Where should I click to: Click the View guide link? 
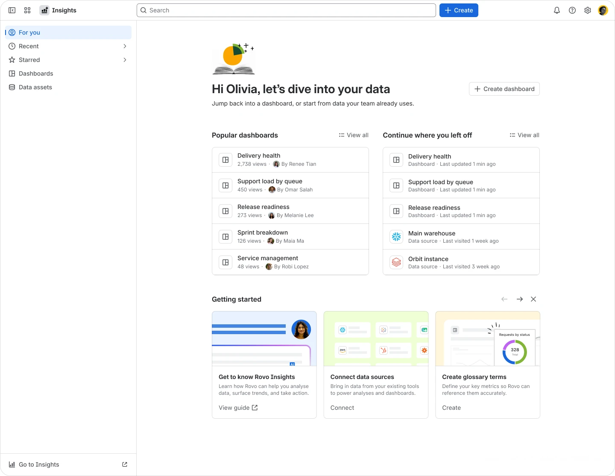pos(238,408)
